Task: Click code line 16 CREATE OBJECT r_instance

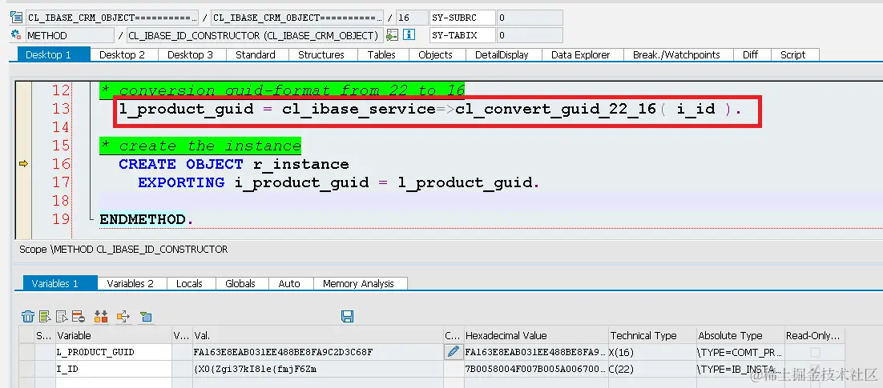Action: [x=234, y=164]
